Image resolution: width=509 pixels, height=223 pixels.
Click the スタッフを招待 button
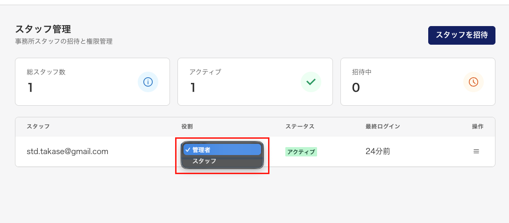click(461, 35)
